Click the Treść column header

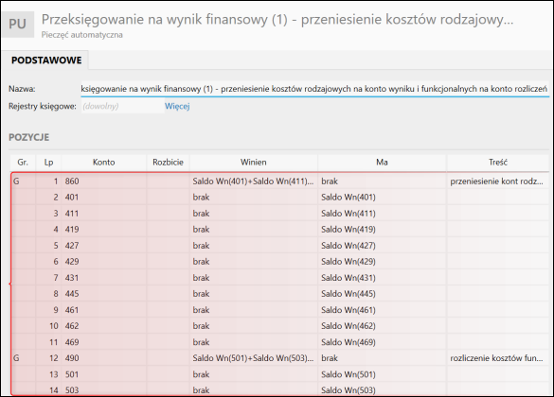498,163
